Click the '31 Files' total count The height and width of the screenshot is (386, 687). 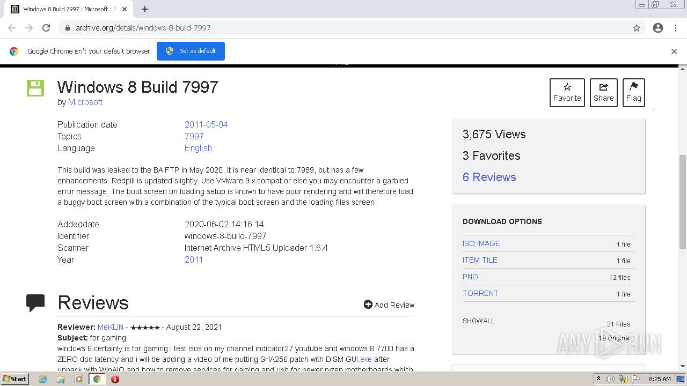(619, 324)
